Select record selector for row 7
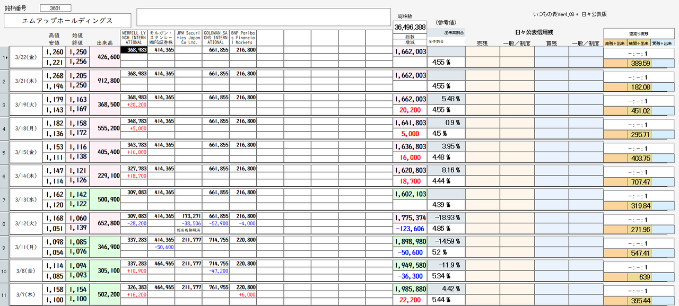 pyautogui.click(x=4, y=200)
